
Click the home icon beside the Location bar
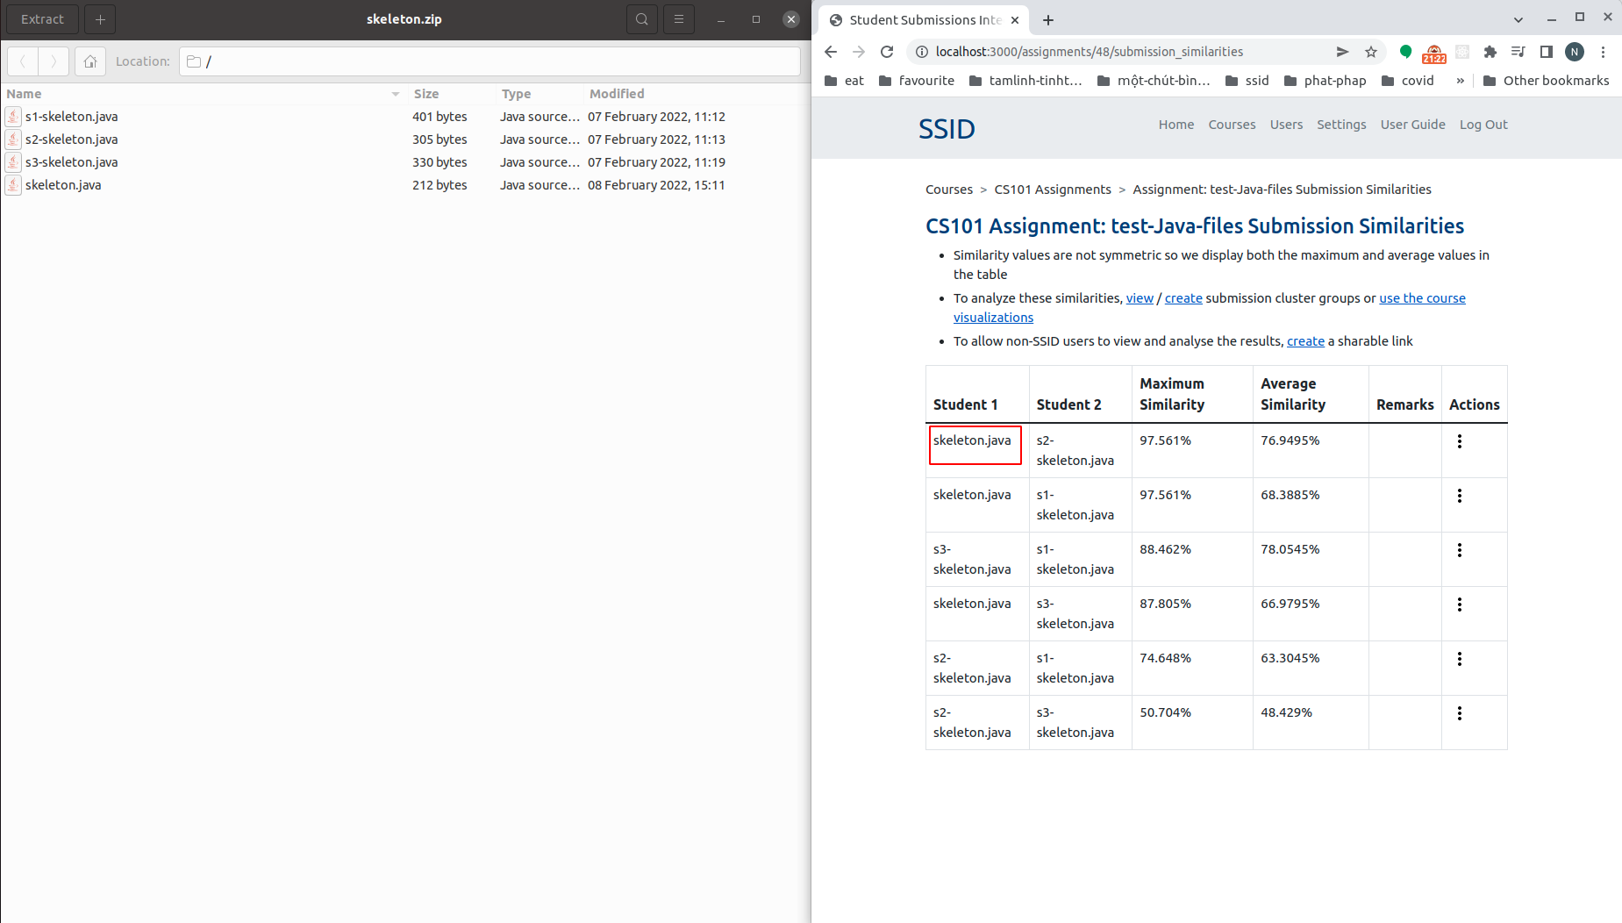(89, 61)
